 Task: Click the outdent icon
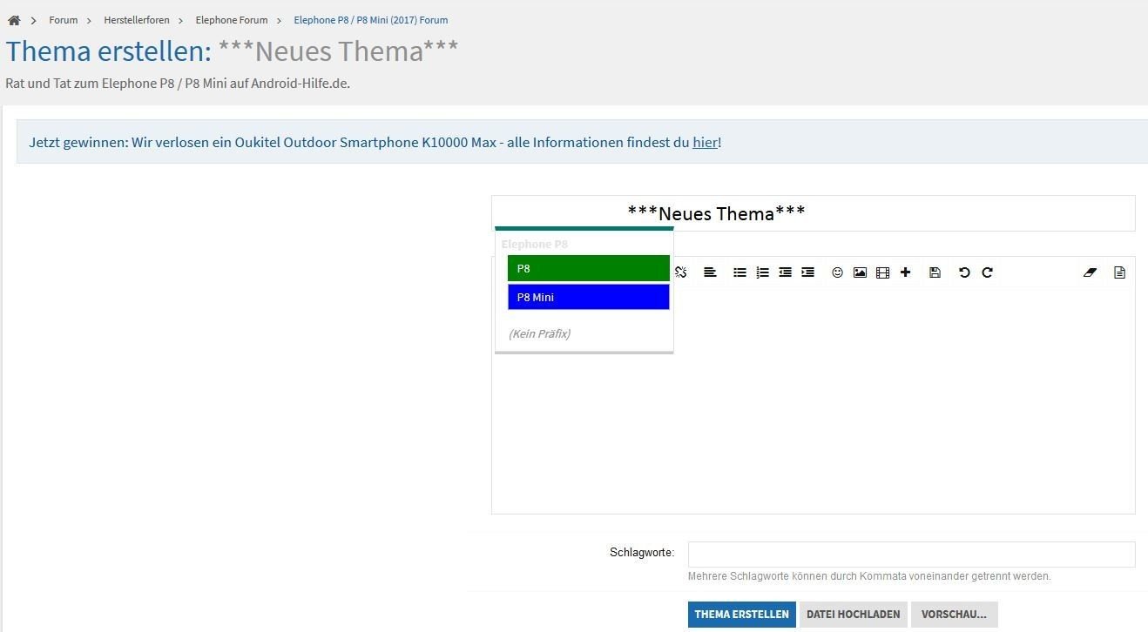coord(785,272)
